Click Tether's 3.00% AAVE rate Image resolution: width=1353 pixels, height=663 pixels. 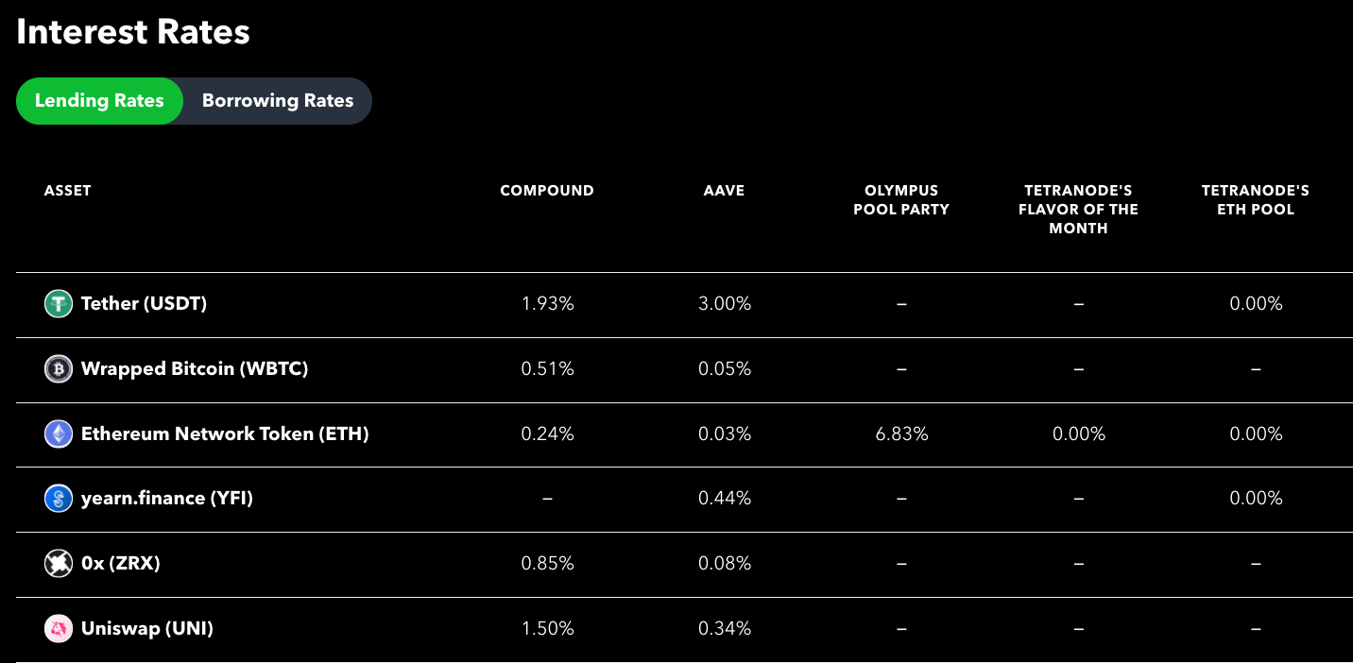[x=724, y=303]
